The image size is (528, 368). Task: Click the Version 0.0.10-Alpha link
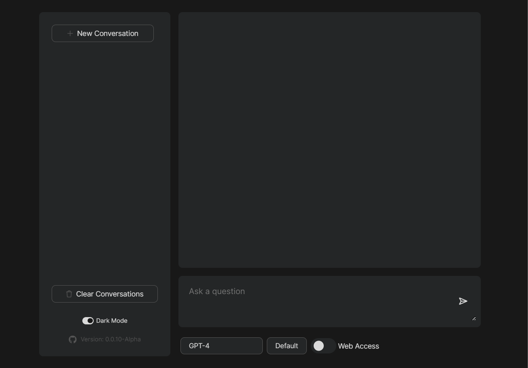coord(111,339)
